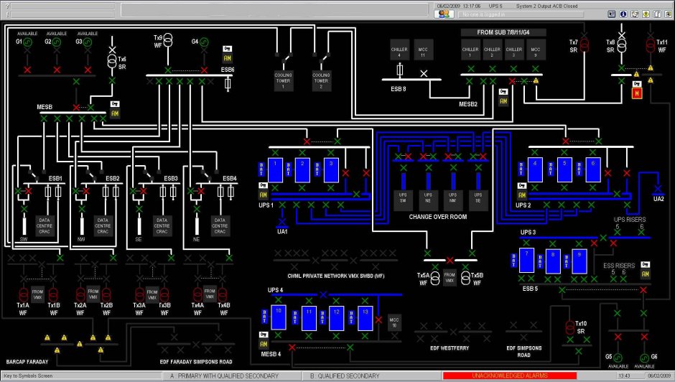Click the blue information icon in toolbar
675x382 pixels.
(x=623, y=14)
